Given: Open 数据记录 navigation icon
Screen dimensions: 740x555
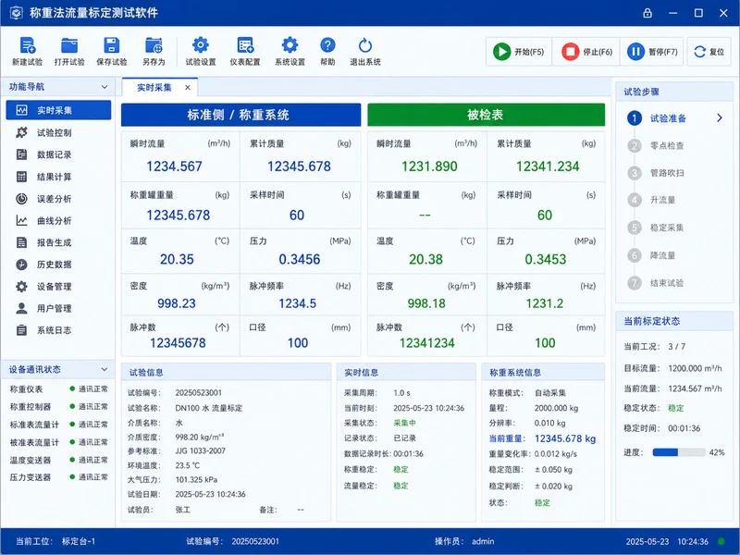Looking at the screenshot, I should click(x=21, y=154).
